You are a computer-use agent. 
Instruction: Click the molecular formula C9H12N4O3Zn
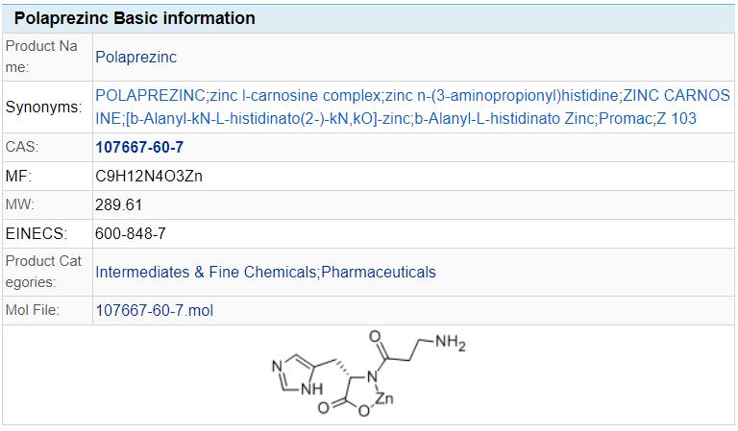coord(149,177)
